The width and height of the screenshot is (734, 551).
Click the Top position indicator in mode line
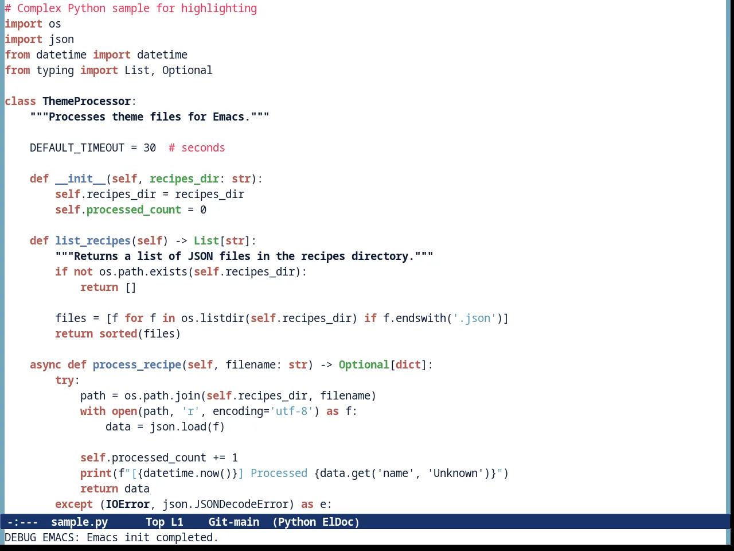(155, 522)
